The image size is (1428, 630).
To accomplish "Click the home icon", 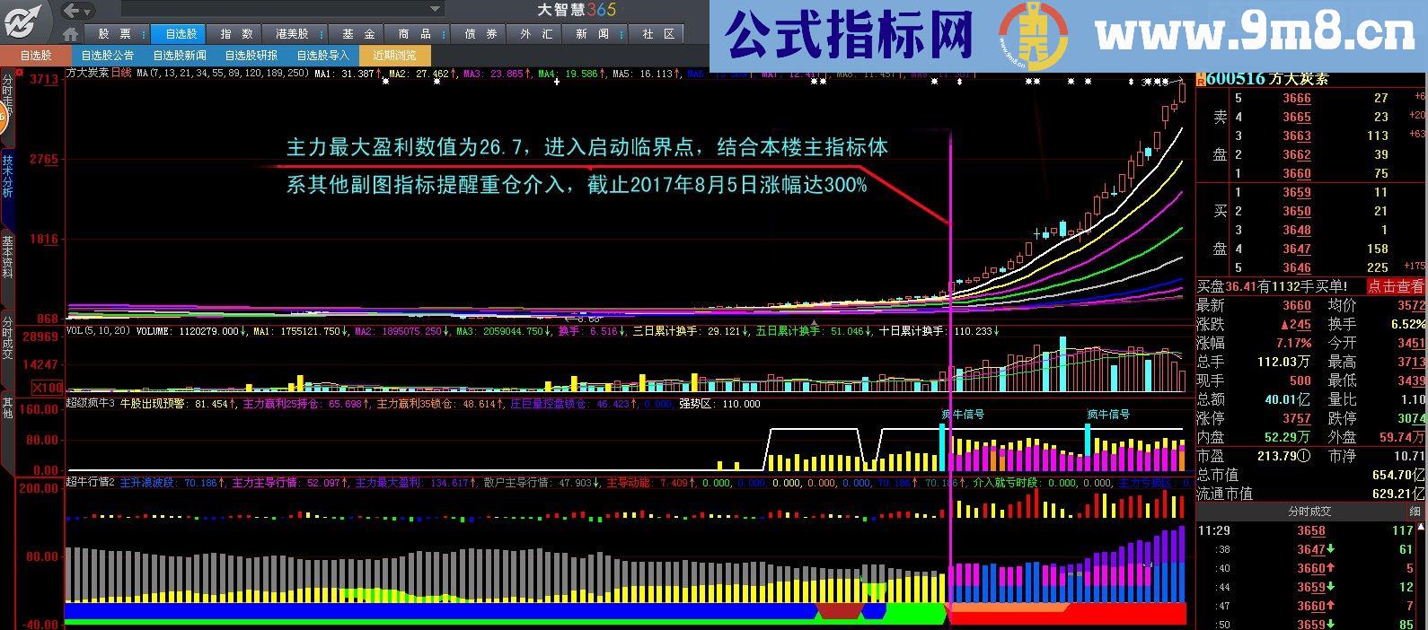I will [69, 35].
